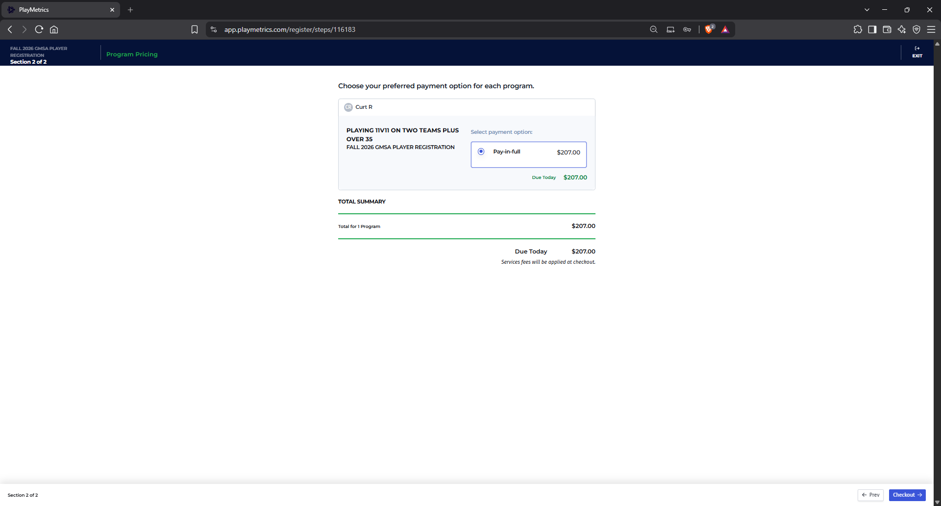This screenshot has height=506, width=941.
Task: Select the Pay-in-full radio button
Action: [x=481, y=152]
